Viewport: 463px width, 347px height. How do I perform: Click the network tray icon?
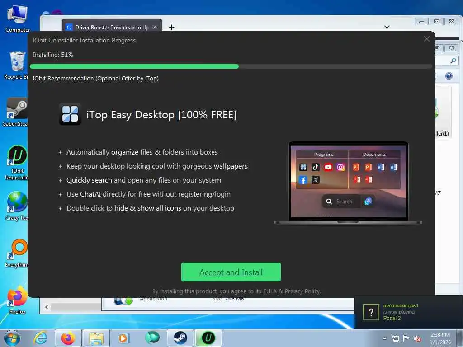(395, 338)
